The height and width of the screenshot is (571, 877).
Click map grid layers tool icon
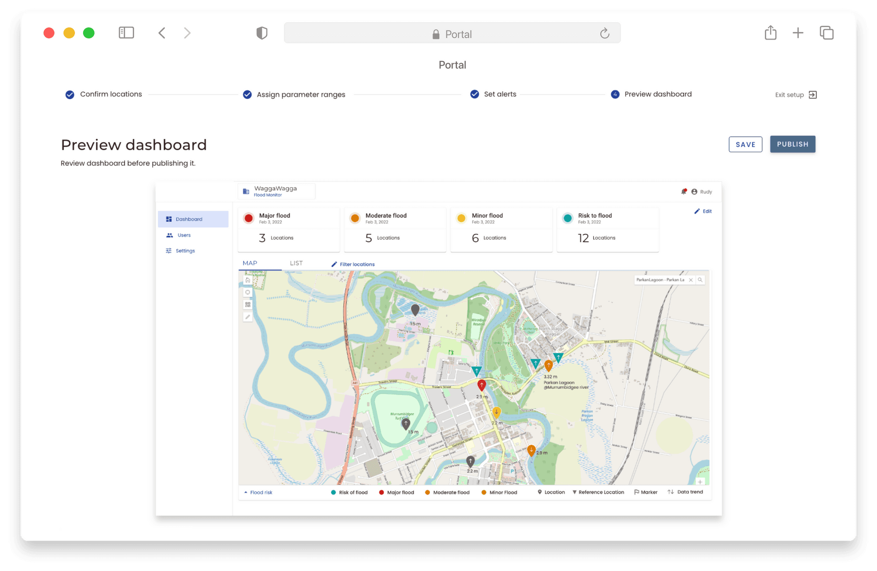248,305
